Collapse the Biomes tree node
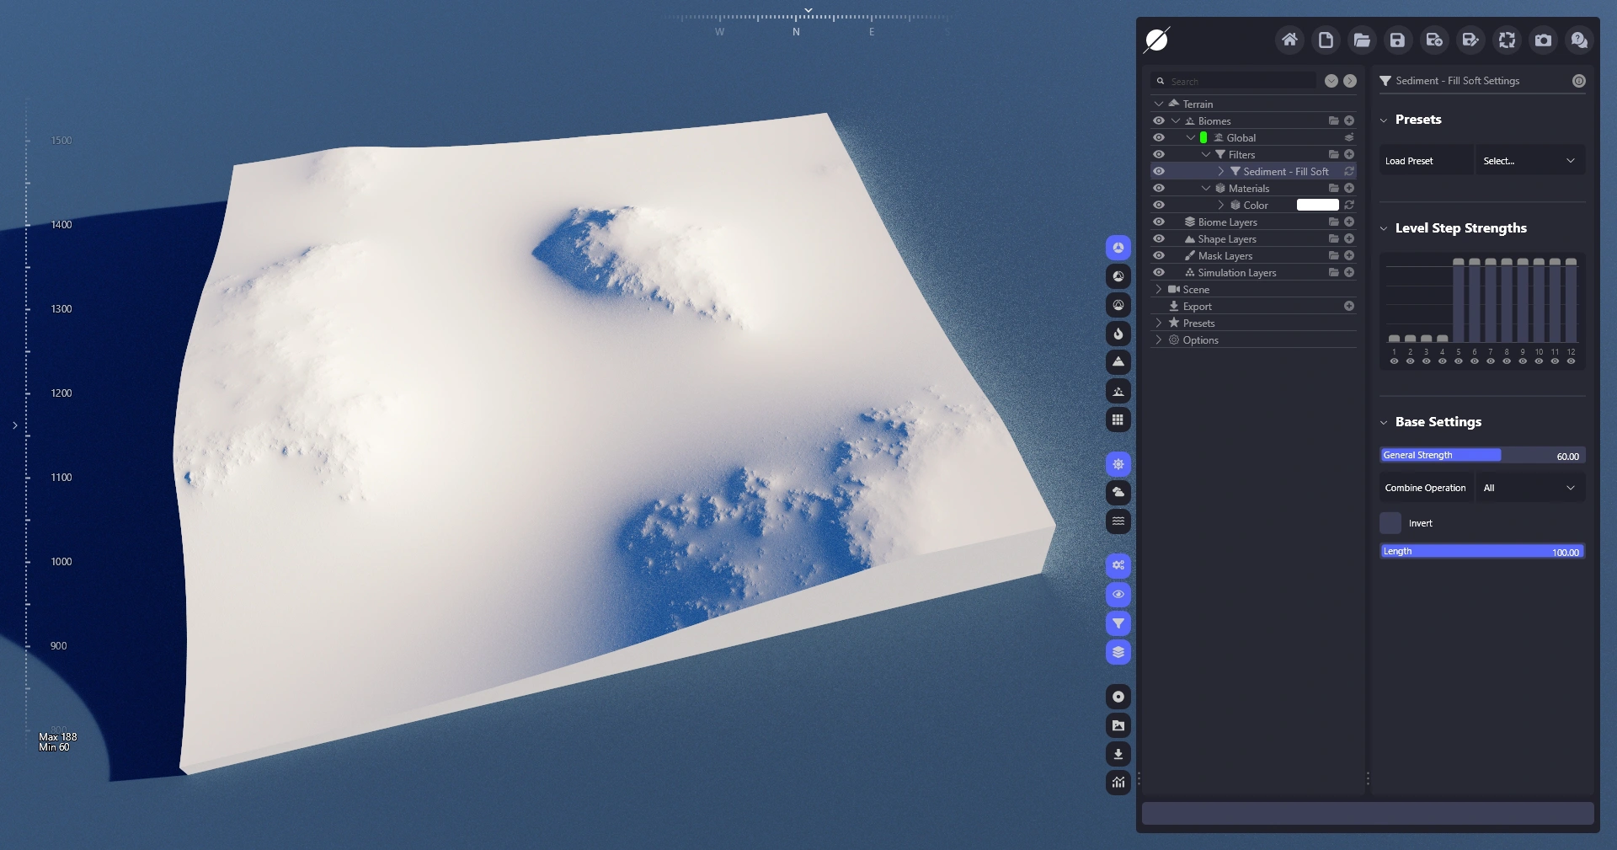 [1176, 120]
